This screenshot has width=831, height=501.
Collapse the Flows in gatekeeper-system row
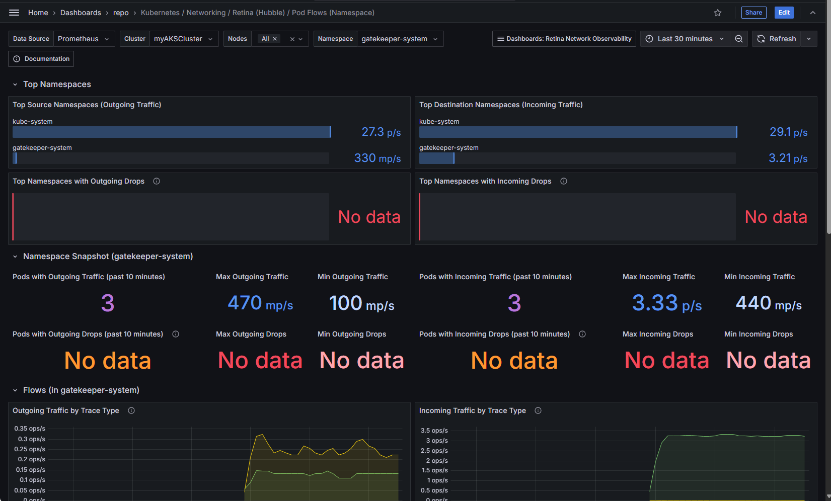pos(15,390)
